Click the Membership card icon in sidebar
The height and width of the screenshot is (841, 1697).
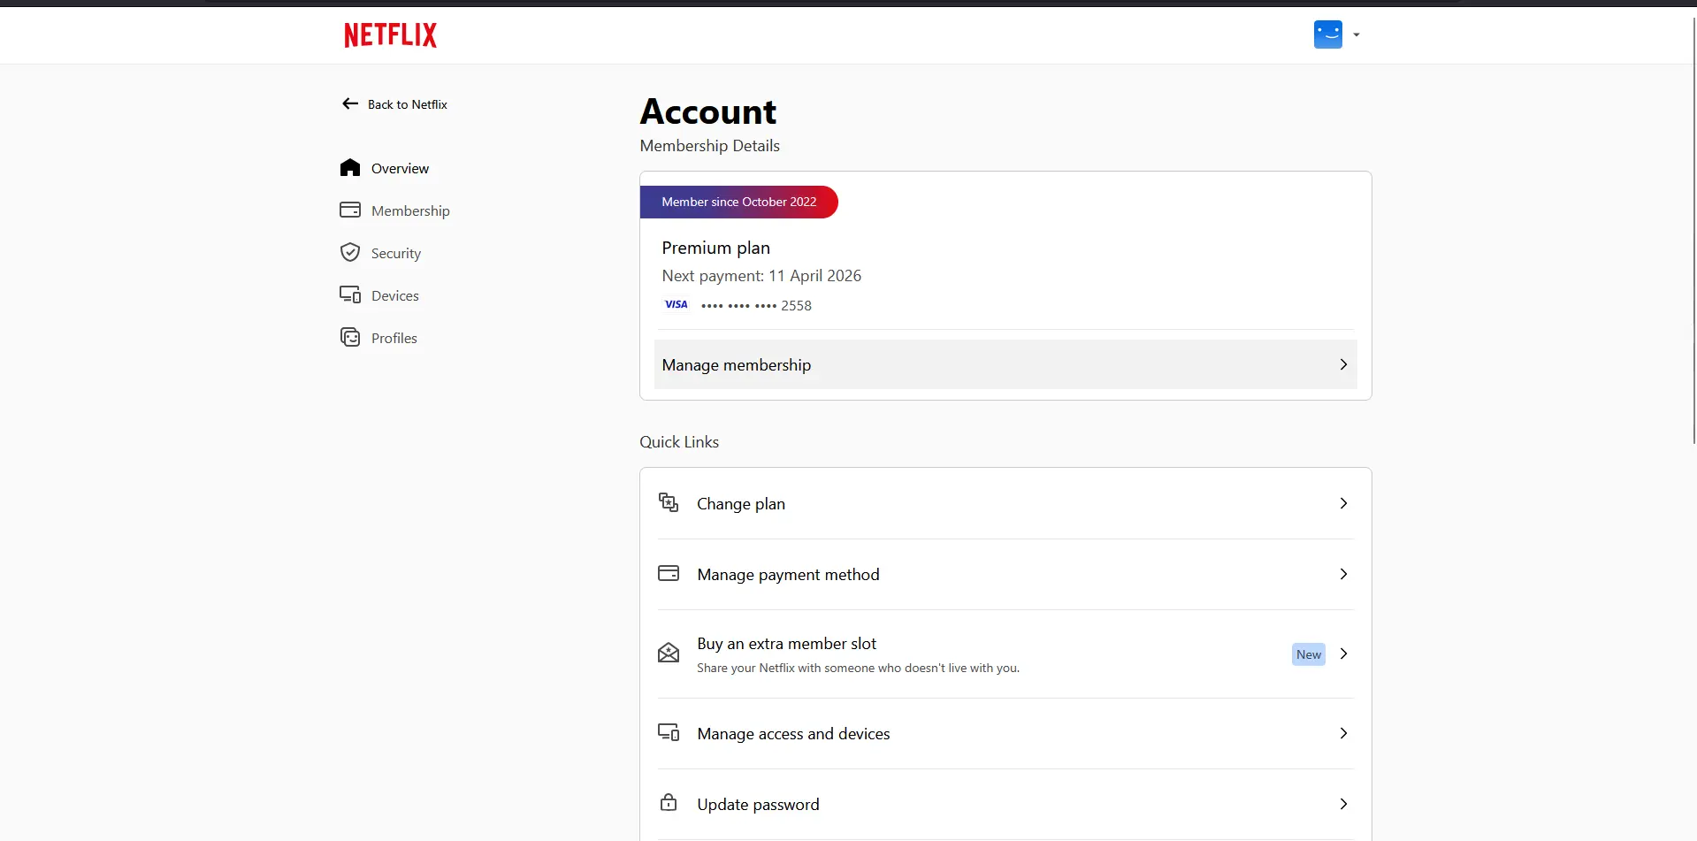[350, 210]
